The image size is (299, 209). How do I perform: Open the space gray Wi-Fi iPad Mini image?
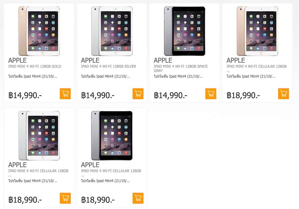(184, 31)
